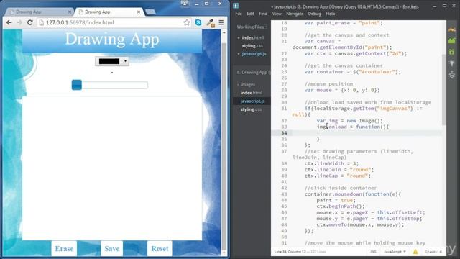This screenshot has width=460, height=259.
Task: Open the Edit menu in Brackets
Action: pos(250,14)
